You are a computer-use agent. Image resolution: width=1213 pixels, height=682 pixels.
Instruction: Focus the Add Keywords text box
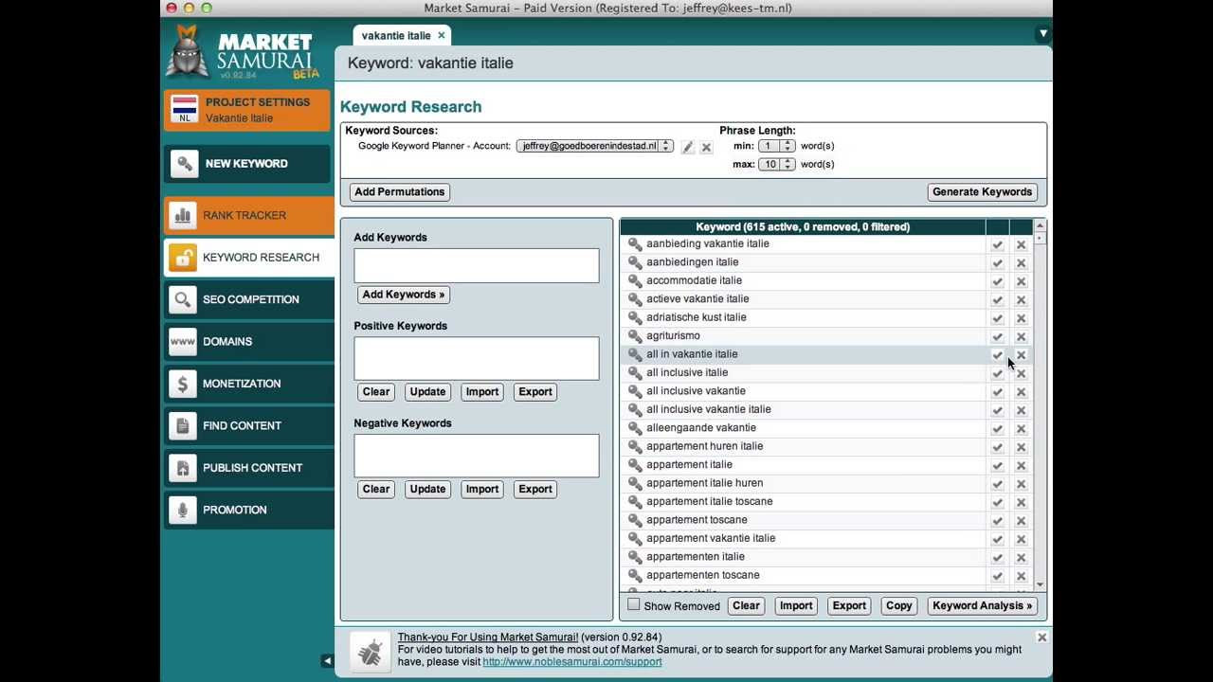[477, 265]
